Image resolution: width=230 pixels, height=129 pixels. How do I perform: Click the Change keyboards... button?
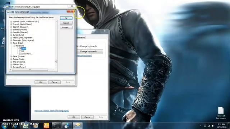tap(89, 52)
